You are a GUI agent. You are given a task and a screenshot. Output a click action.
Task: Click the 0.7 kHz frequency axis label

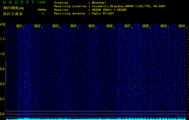click(3, 99)
